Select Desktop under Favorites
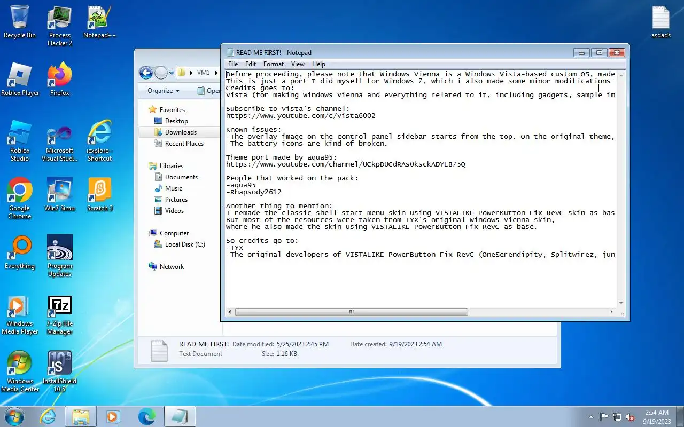The height and width of the screenshot is (427, 684). [x=176, y=121]
